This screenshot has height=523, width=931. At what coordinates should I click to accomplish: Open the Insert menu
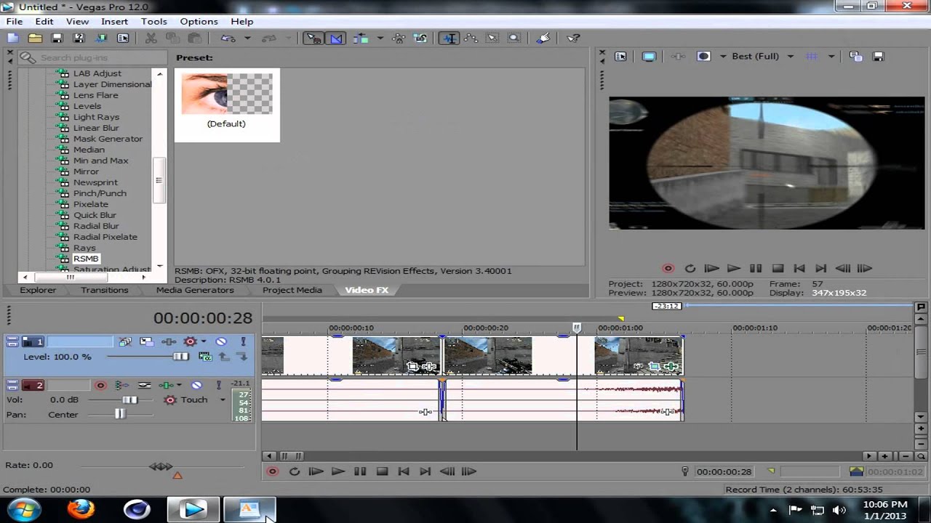pos(114,21)
